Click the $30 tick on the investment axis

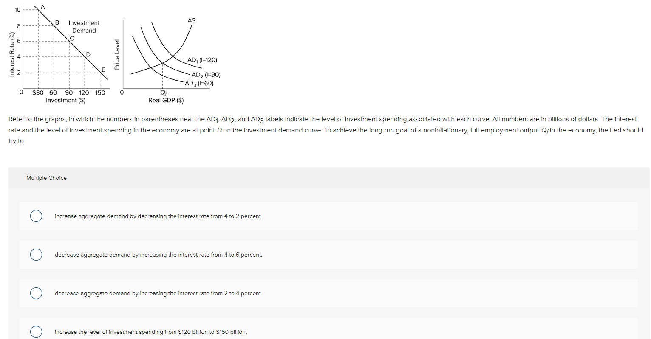38,92
